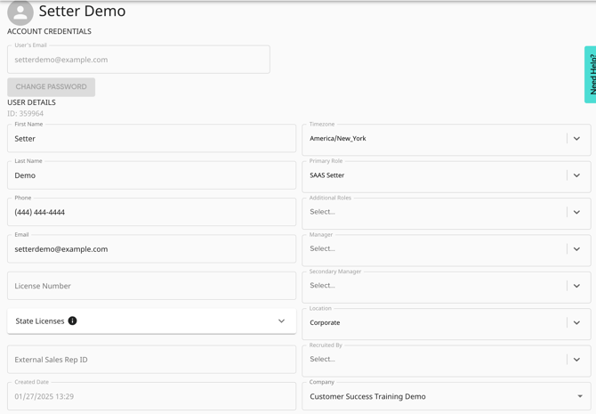Open the Additional Roles select chevron

tap(576, 213)
